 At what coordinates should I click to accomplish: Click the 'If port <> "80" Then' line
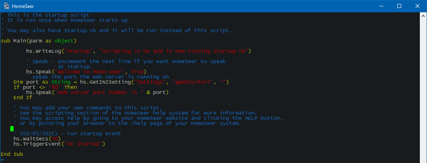click(x=45, y=88)
